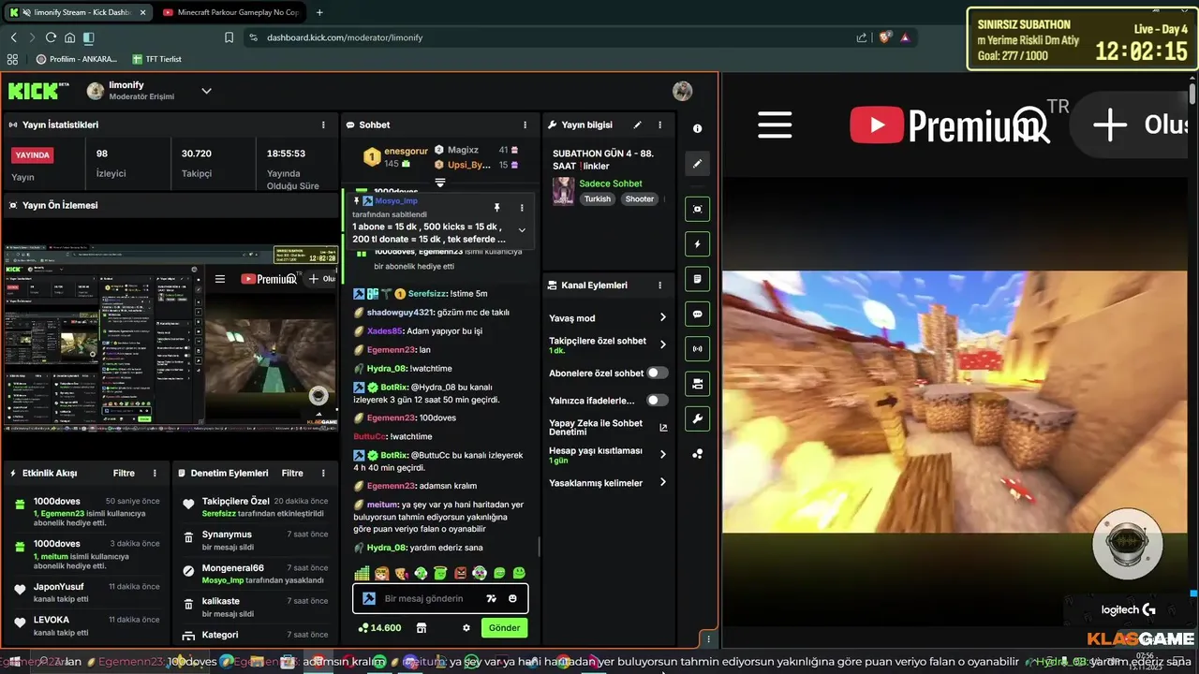
Task: Select the pencil edit icon in right sidebar
Action: pos(697,163)
